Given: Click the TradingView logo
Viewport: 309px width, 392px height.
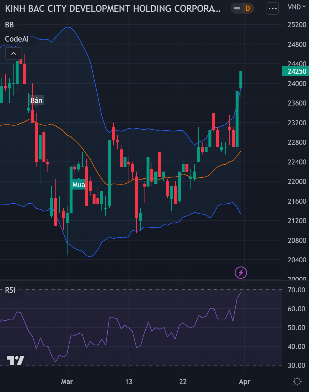Looking at the screenshot, I should 15,360.
